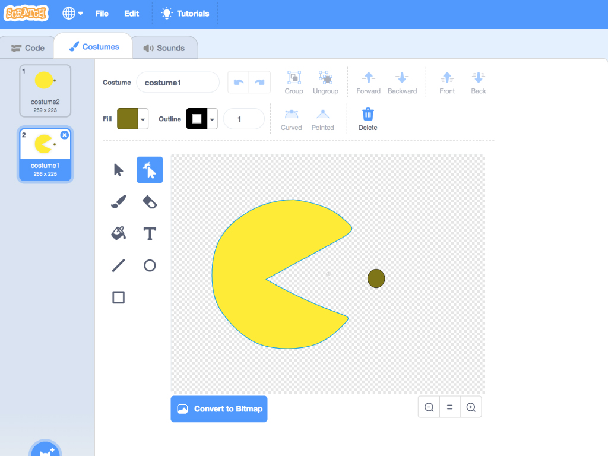
Task: Make the point Curved
Action: click(291, 120)
